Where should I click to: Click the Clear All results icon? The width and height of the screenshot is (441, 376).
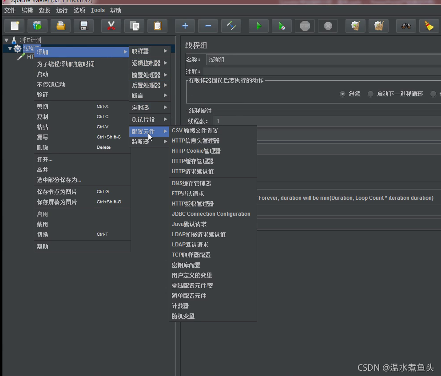click(x=378, y=26)
